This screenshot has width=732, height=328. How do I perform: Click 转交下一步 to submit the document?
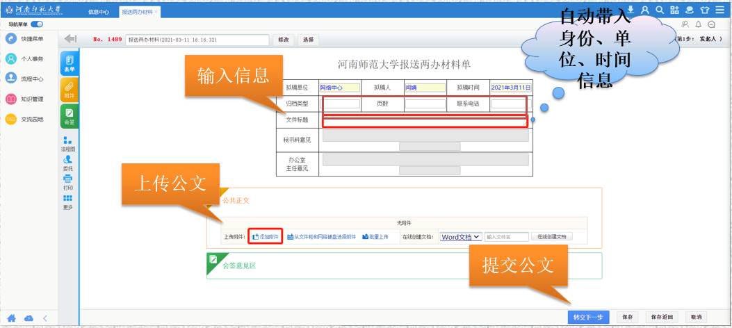point(589,317)
